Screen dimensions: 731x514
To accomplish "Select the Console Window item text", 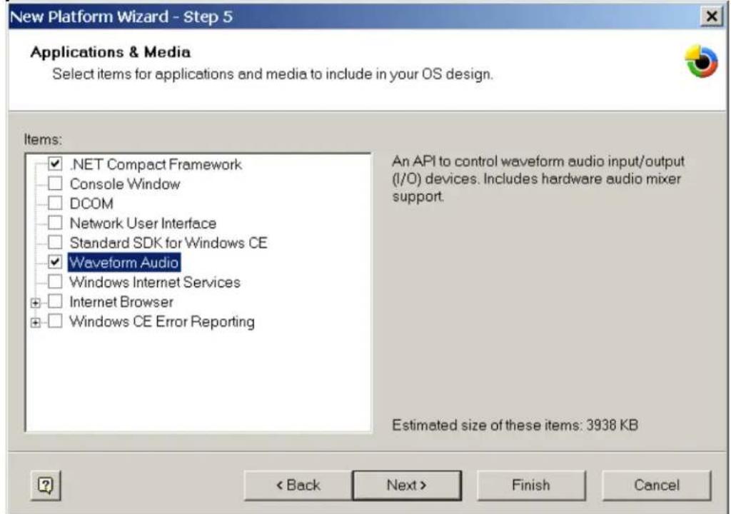I will point(125,183).
